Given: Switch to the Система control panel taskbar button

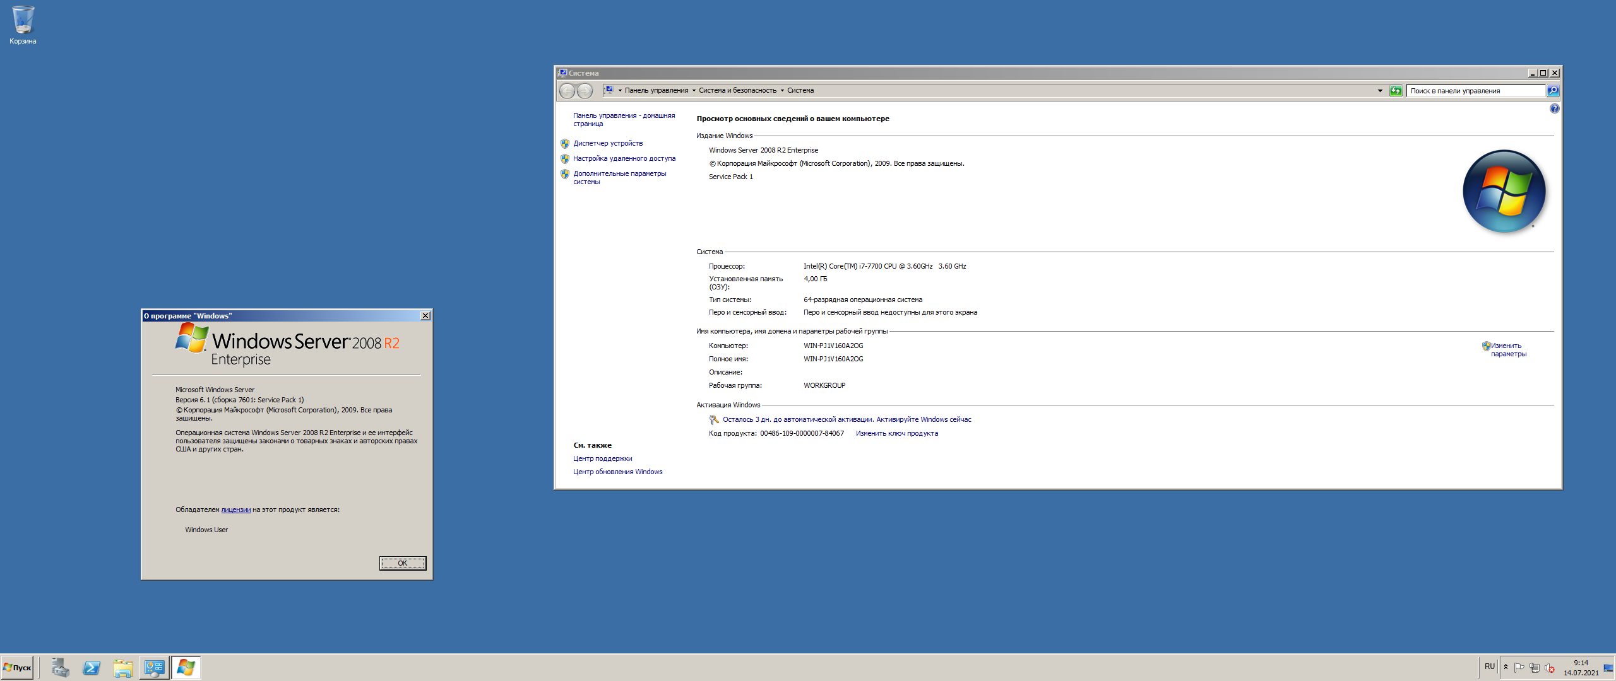Looking at the screenshot, I should pos(155,667).
